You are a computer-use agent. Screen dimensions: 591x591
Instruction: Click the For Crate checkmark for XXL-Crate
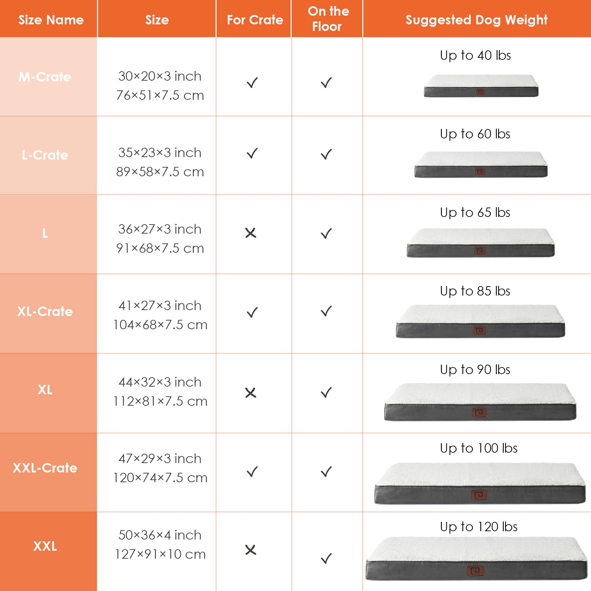252,472
